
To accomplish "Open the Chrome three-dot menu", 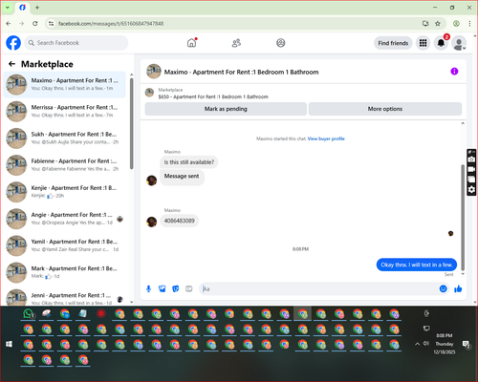I will coord(469,24).
